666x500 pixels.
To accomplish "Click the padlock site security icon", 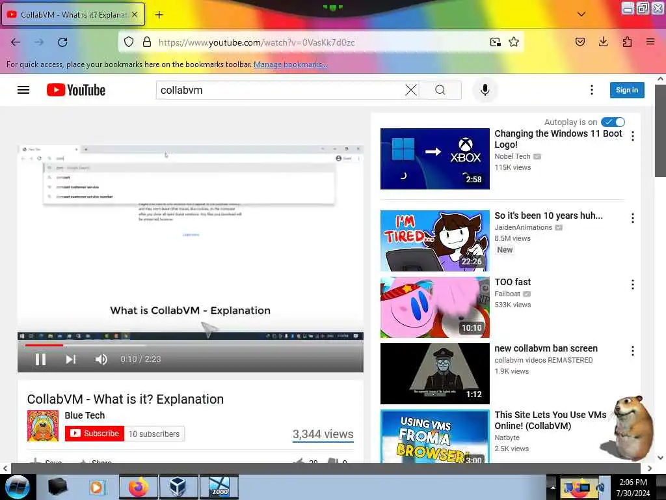I will click(147, 42).
